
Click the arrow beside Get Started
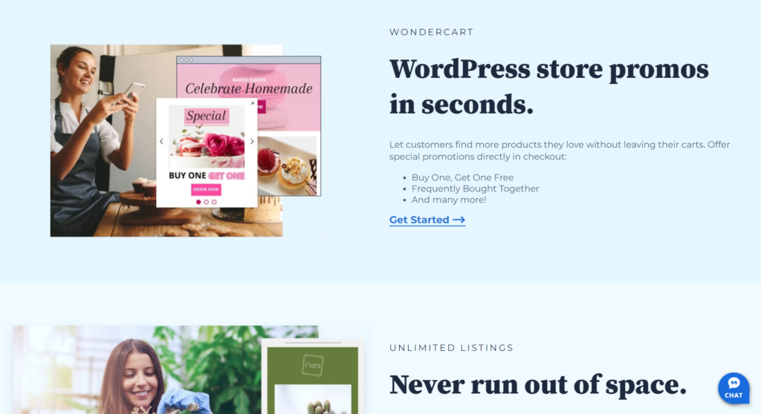point(459,220)
